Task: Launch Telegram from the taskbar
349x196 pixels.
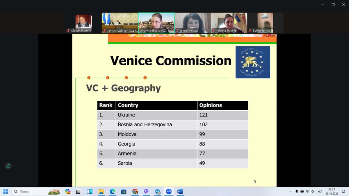Action: 158,191
